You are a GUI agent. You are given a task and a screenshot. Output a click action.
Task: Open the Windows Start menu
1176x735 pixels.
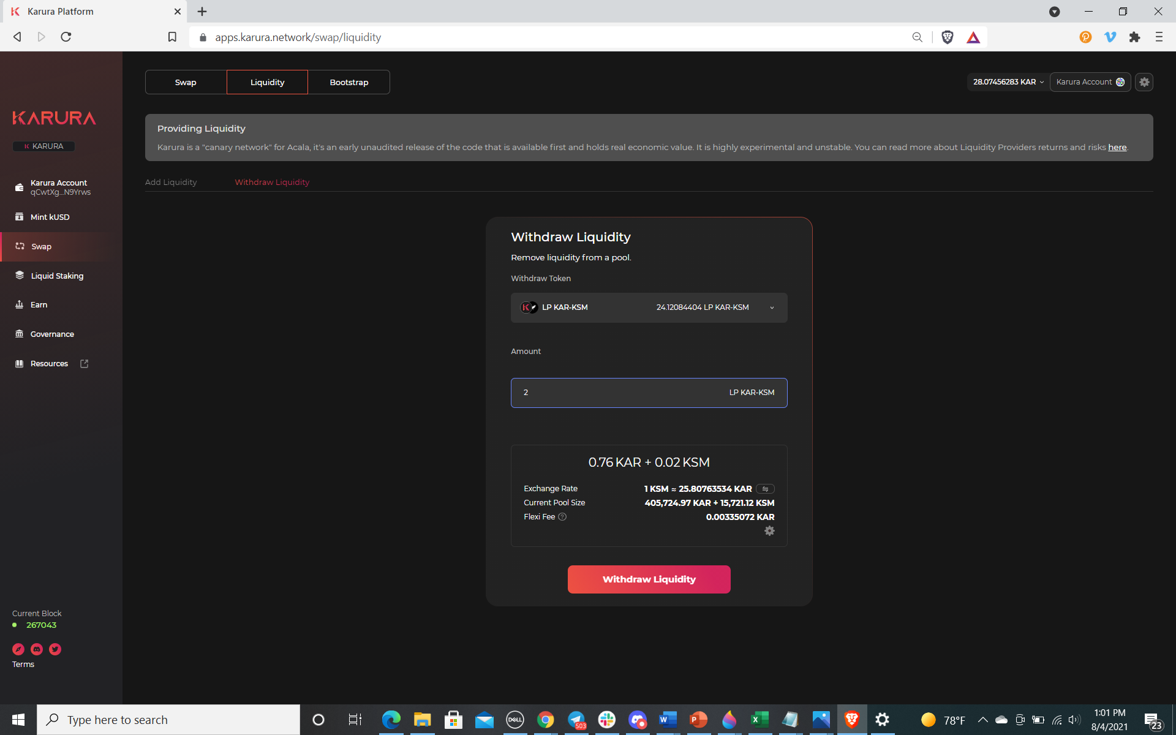18,720
